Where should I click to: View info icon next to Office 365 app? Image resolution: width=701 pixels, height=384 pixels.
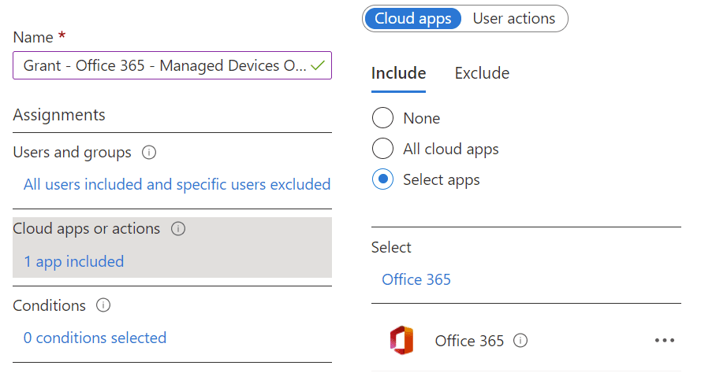(520, 341)
